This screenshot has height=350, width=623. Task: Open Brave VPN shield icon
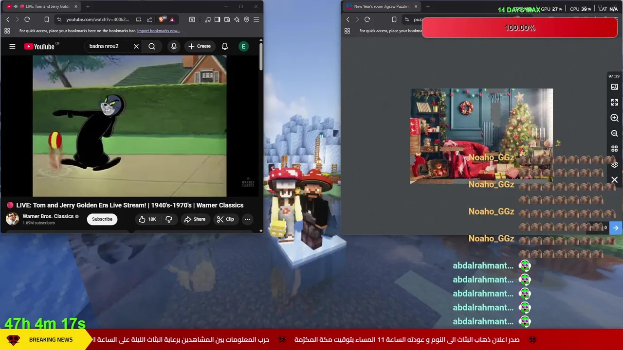click(x=246, y=19)
